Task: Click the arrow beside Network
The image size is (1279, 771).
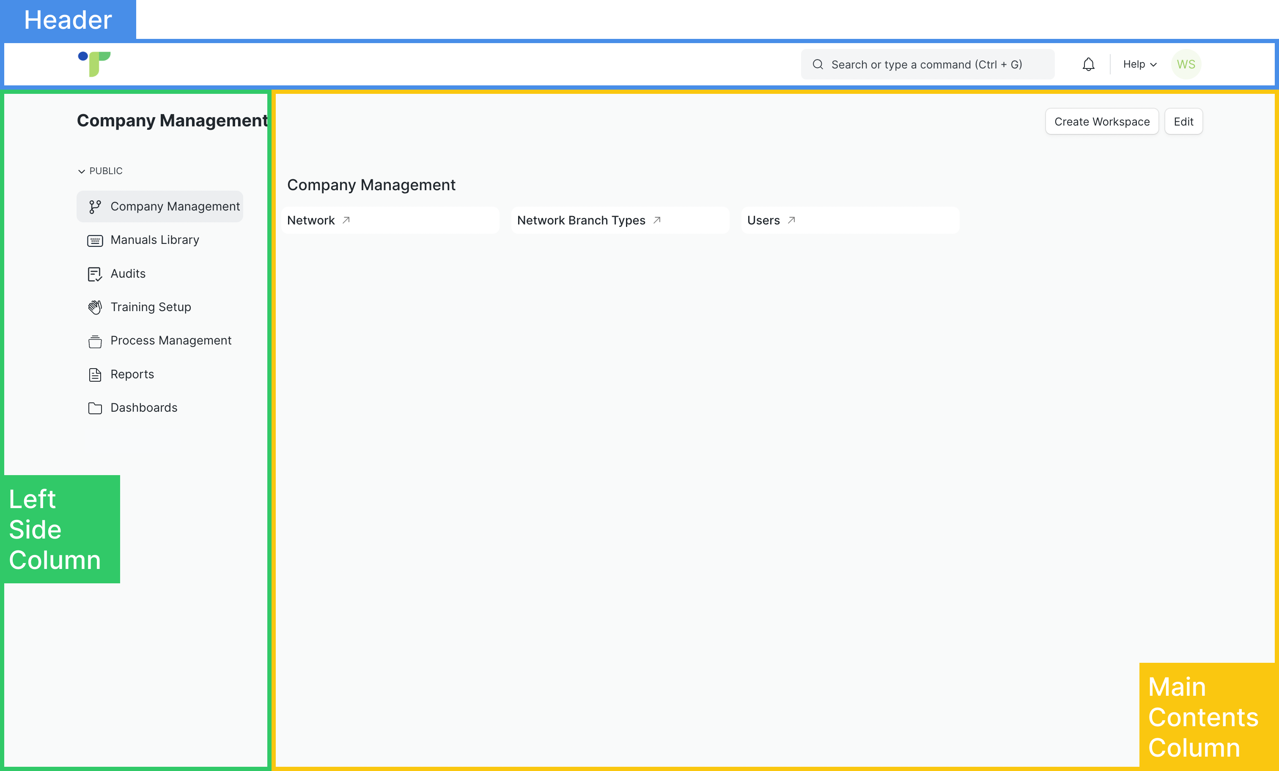Action: coord(346,220)
